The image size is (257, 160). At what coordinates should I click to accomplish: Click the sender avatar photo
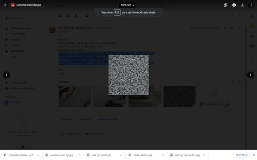[52, 30]
